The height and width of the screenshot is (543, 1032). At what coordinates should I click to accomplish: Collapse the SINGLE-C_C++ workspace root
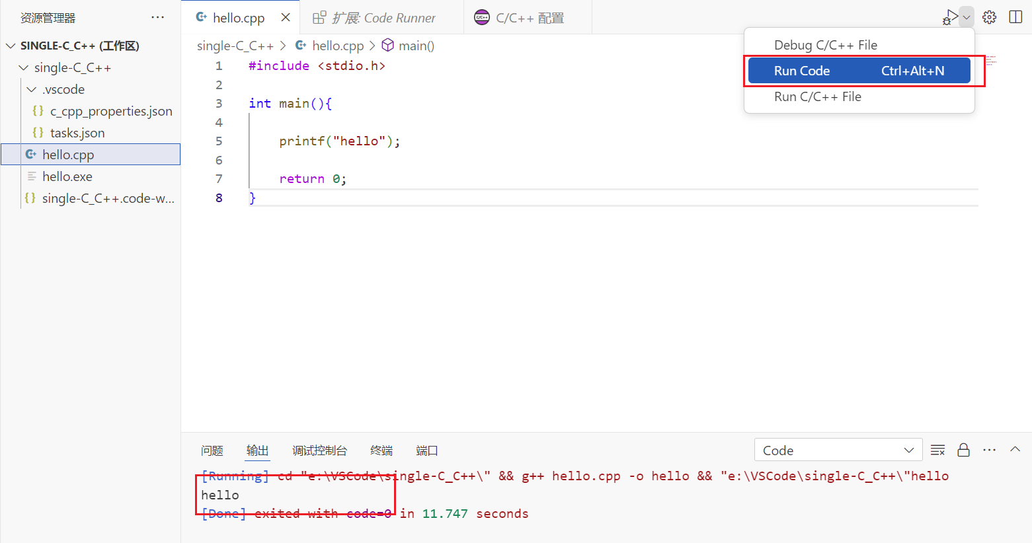(x=11, y=46)
